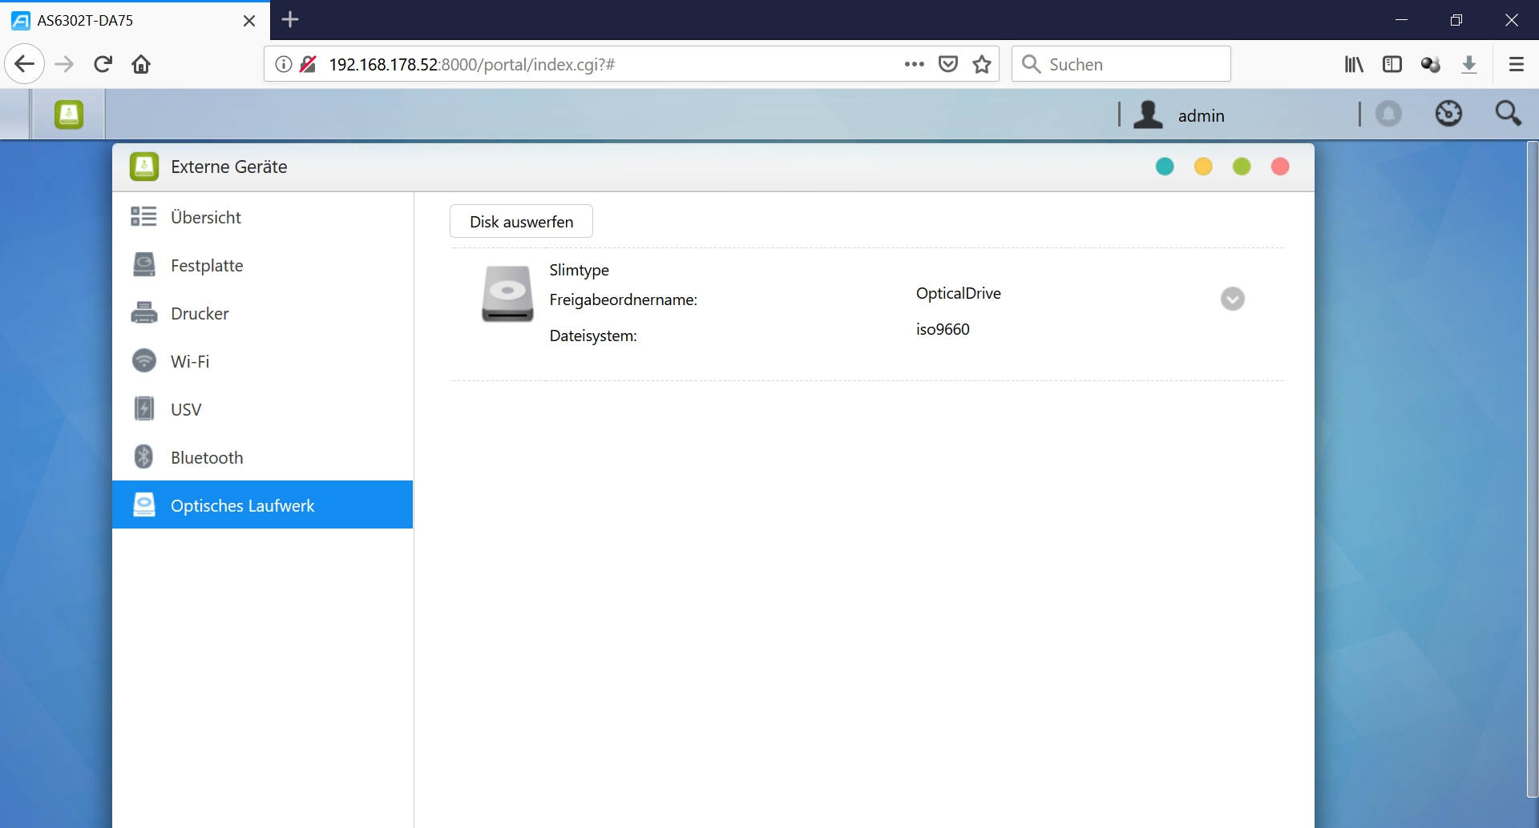Minimize window with yellow dot
1539x828 pixels.
(1203, 167)
